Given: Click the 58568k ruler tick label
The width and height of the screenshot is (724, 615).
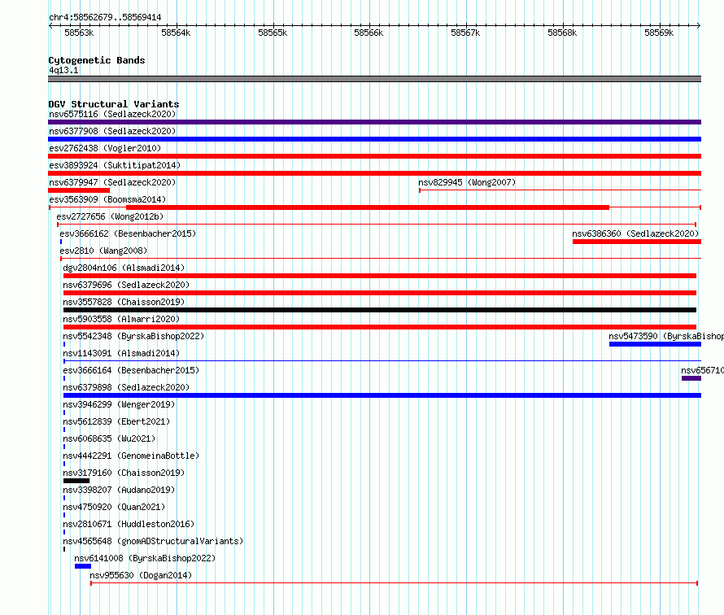Looking at the screenshot, I should [x=562, y=33].
